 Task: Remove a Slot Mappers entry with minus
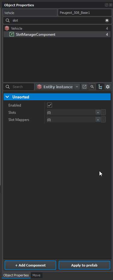coord(103,120)
